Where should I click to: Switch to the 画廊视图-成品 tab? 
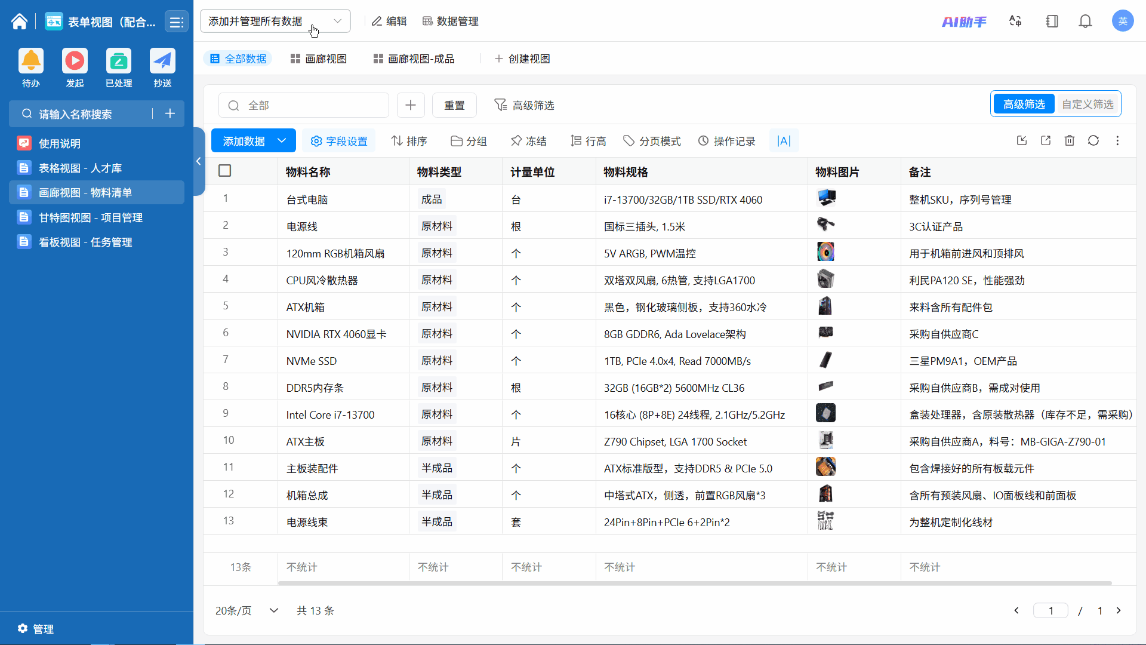[414, 59]
